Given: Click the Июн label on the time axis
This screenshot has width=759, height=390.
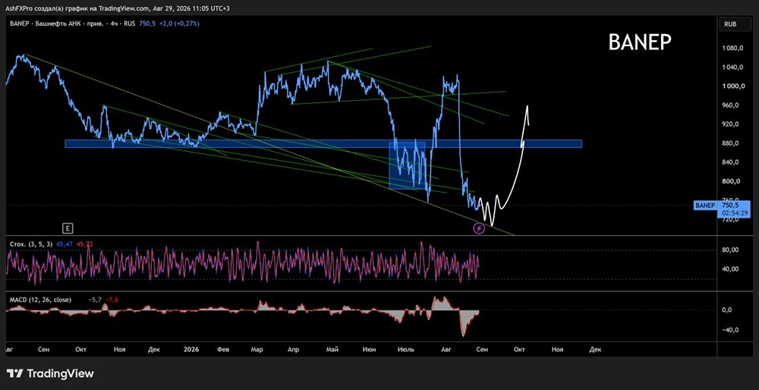Looking at the screenshot, I should 369,349.
